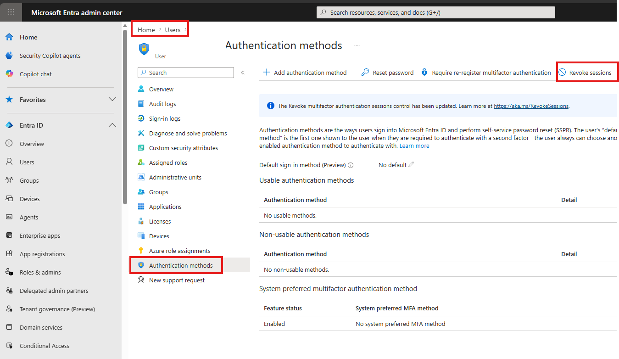Click the Applications grid icon
This screenshot has height=359, width=619.
141,207
